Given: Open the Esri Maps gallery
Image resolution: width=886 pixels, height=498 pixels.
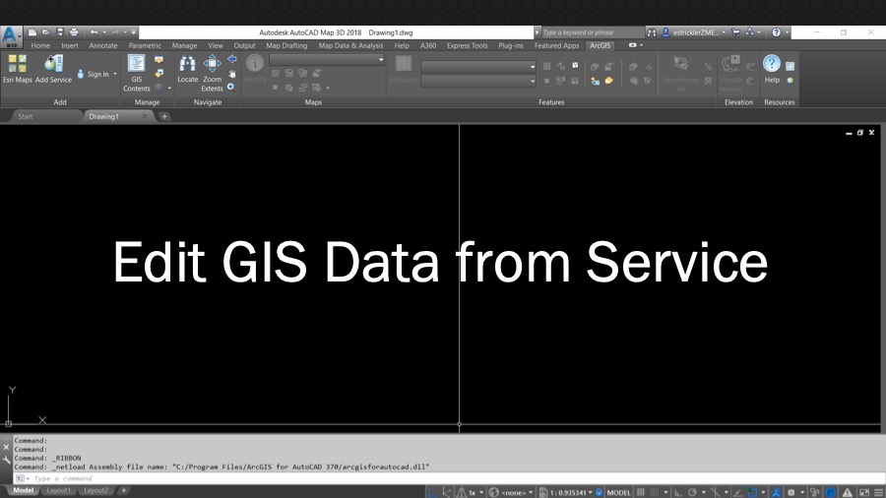Looking at the screenshot, I should [17, 69].
